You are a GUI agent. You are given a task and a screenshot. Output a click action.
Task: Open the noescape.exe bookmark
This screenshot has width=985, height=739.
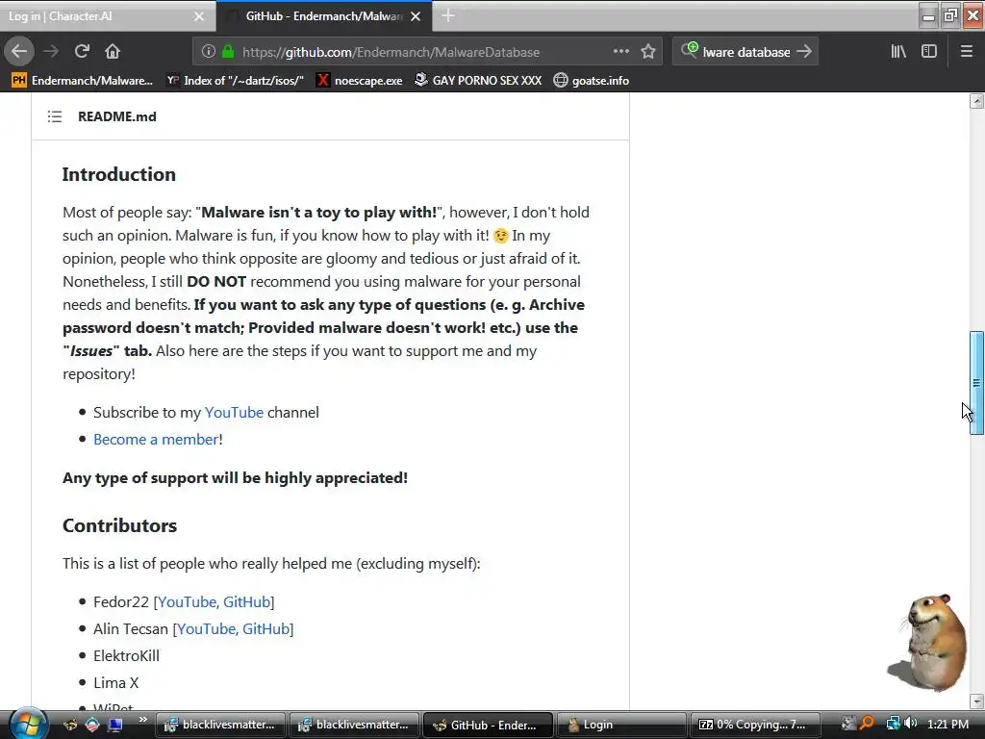[360, 81]
